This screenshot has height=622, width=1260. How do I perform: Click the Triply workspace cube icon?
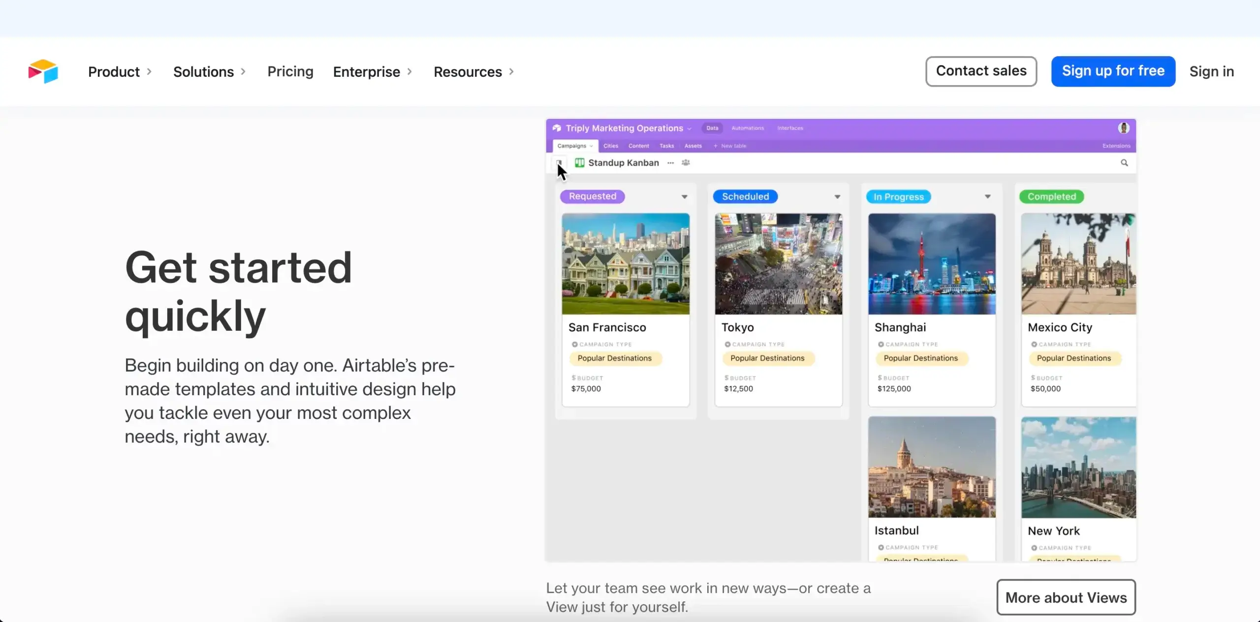[x=556, y=128]
